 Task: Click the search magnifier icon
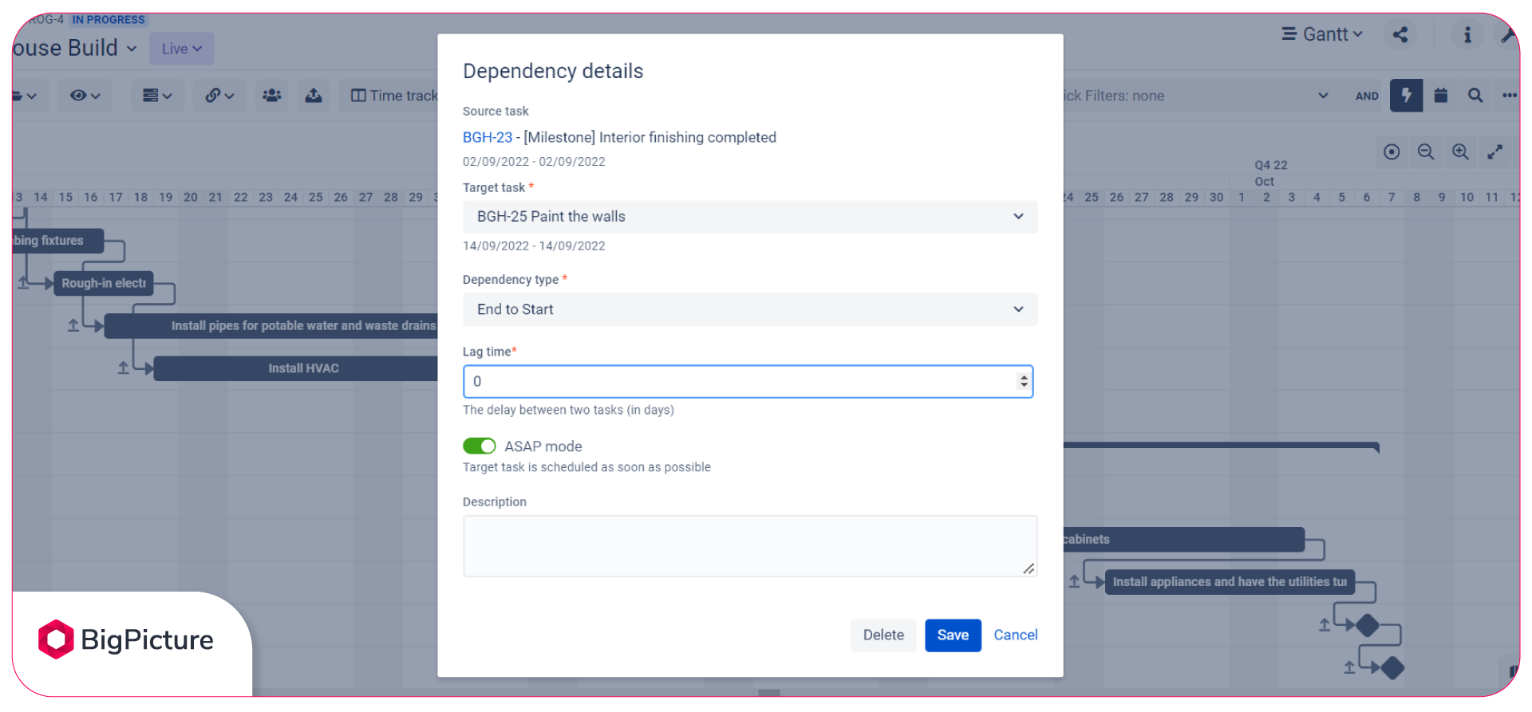click(1475, 96)
